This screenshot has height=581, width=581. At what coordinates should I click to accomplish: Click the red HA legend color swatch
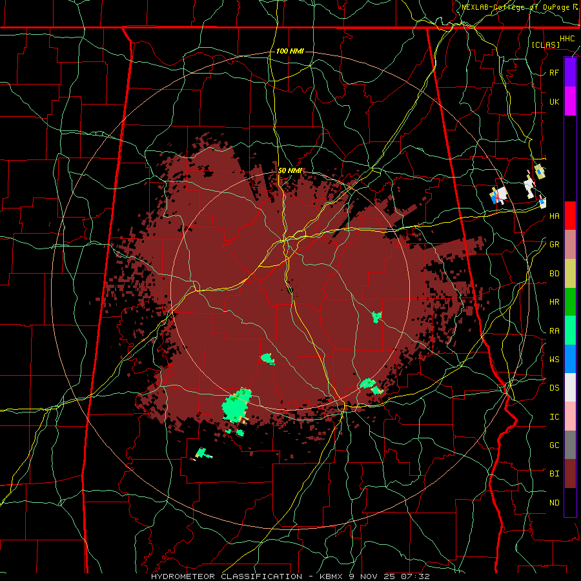click(x=570, y=216)
